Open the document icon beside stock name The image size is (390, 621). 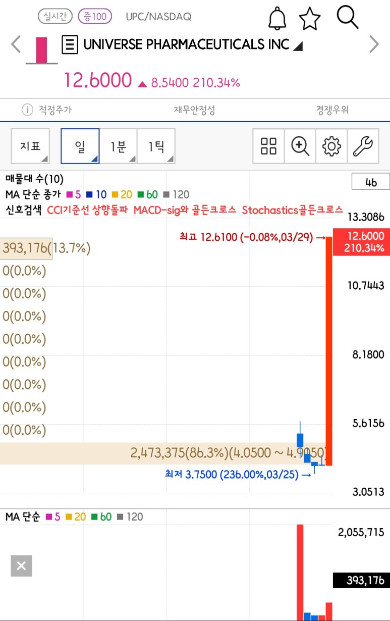tap(70, 45)
